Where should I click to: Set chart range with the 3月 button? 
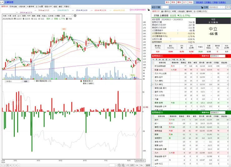coord(127,165)
